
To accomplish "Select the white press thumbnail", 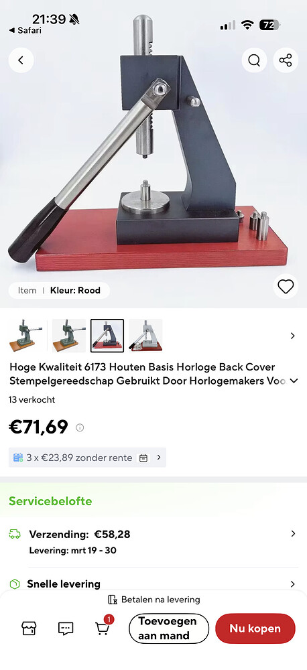I will (146, 336).
